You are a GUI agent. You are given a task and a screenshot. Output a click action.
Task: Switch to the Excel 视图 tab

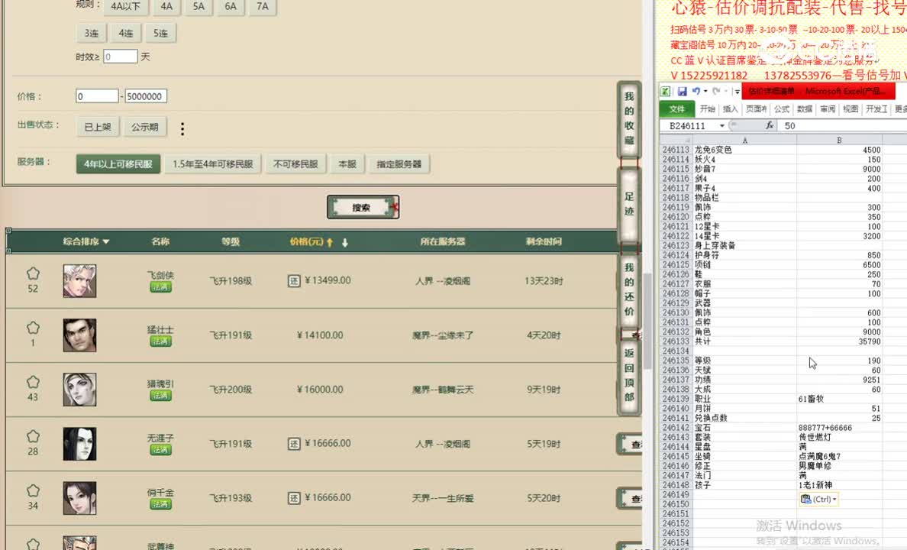pos(851,108)
